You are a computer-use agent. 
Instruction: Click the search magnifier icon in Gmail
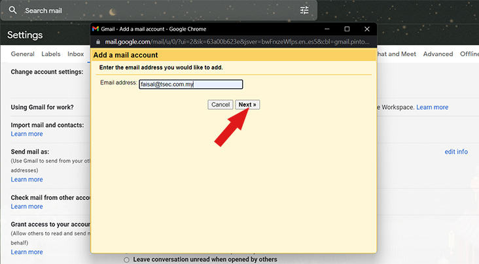coord(12,10)
